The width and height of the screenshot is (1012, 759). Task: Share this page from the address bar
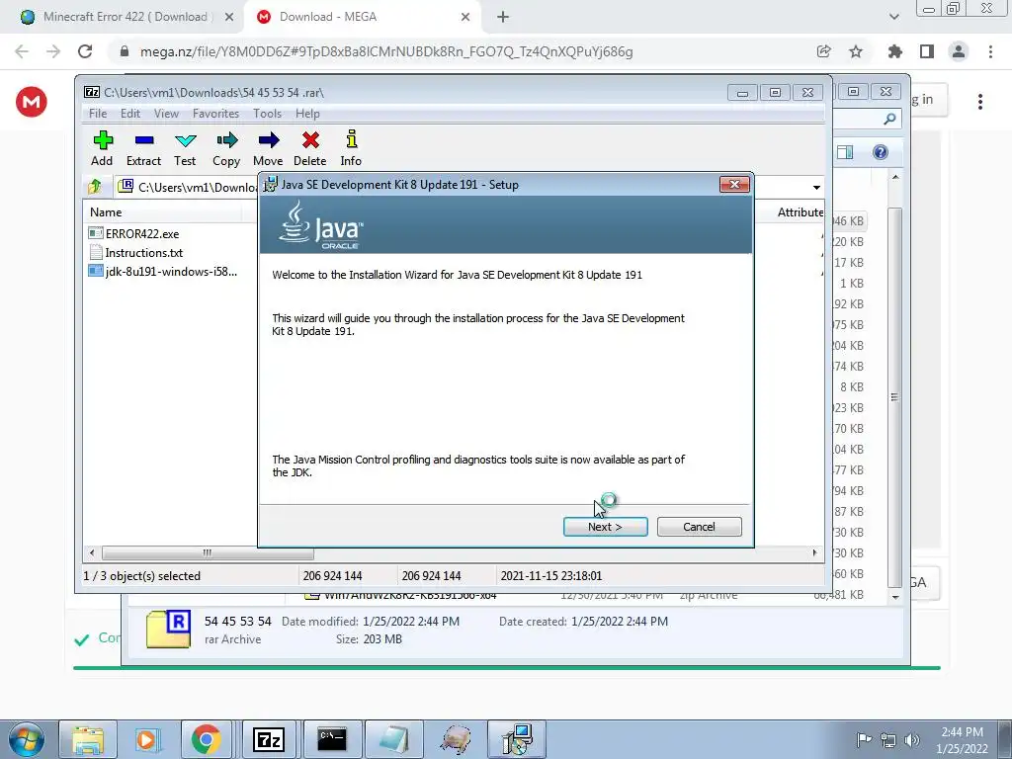pos(824,51)
